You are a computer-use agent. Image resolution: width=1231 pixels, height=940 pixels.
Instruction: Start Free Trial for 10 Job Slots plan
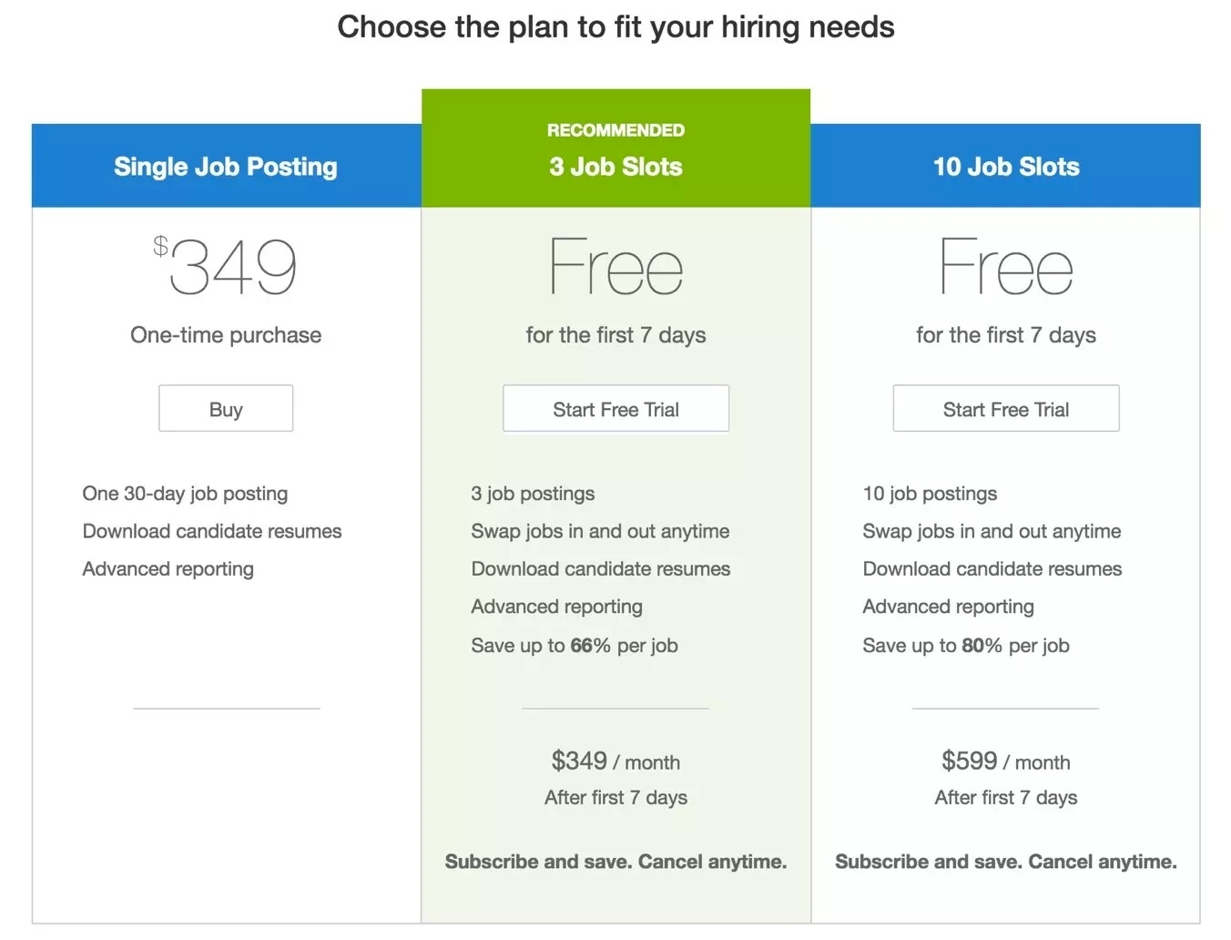click(x=1005, y=408)
